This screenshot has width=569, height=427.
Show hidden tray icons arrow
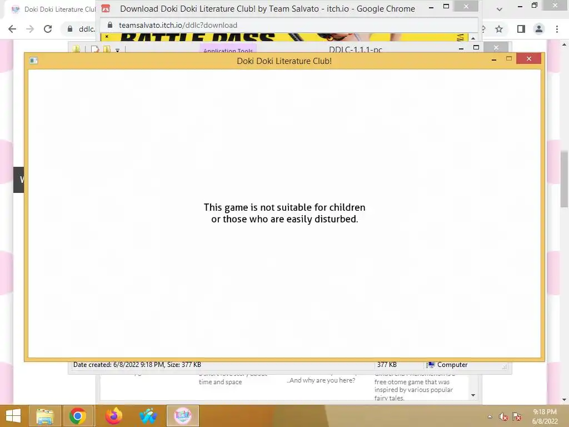point(490,416)
